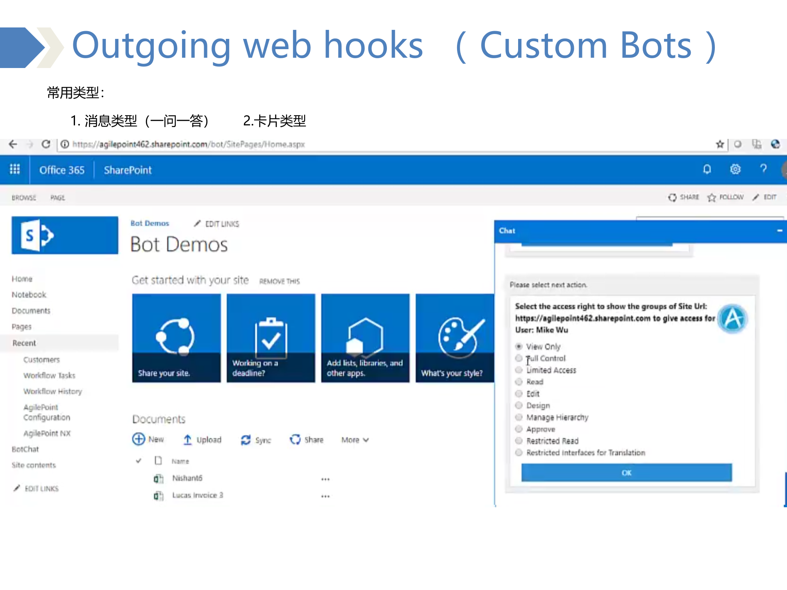Open the Office 365 app launcher
The image size is (787, 590).
pyautogui.click(x=15, y=169)
